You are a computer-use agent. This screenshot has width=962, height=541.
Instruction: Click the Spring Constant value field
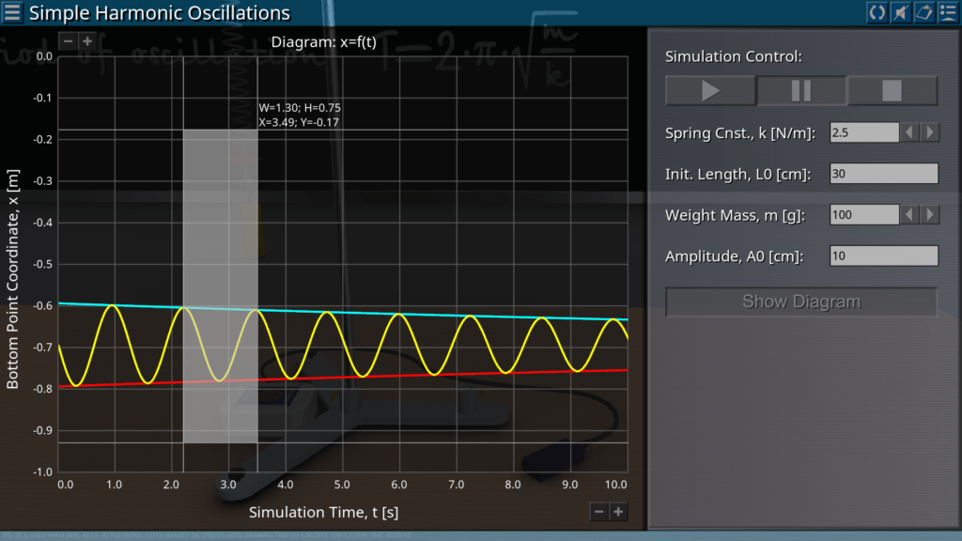[864, 132]
